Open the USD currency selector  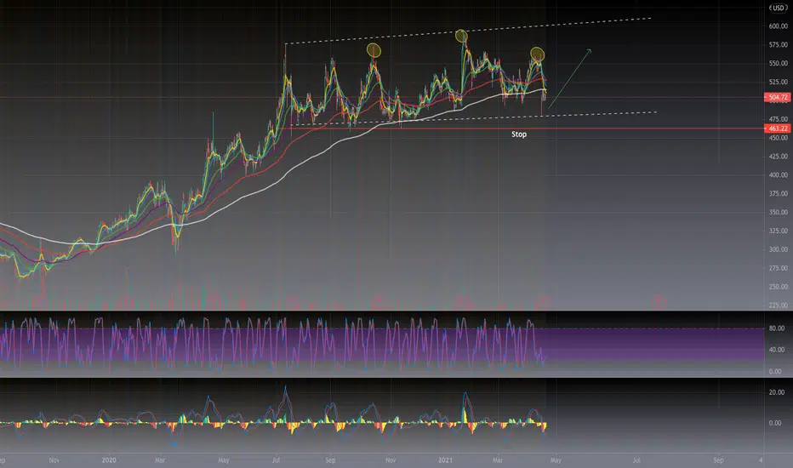[778, 8]
